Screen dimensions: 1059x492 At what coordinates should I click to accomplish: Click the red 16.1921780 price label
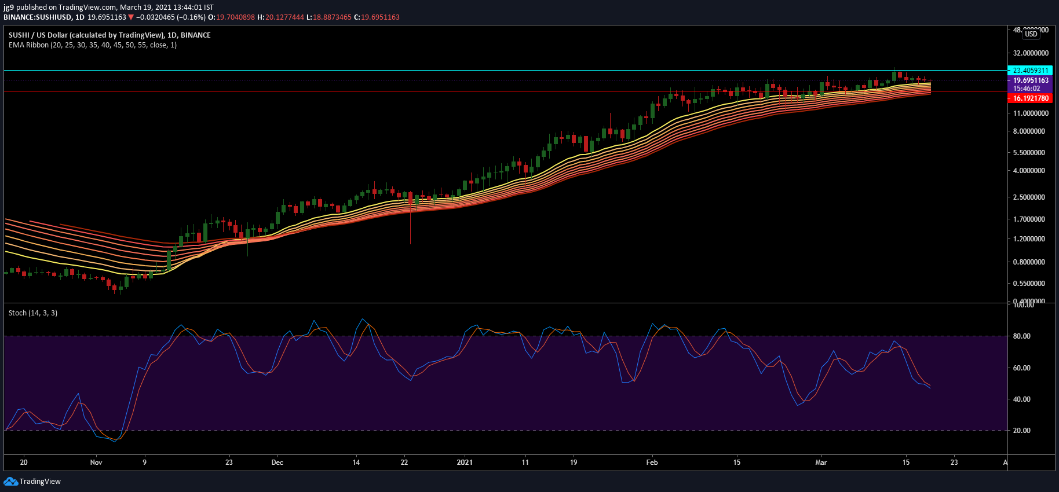[x=1031, y=98]
